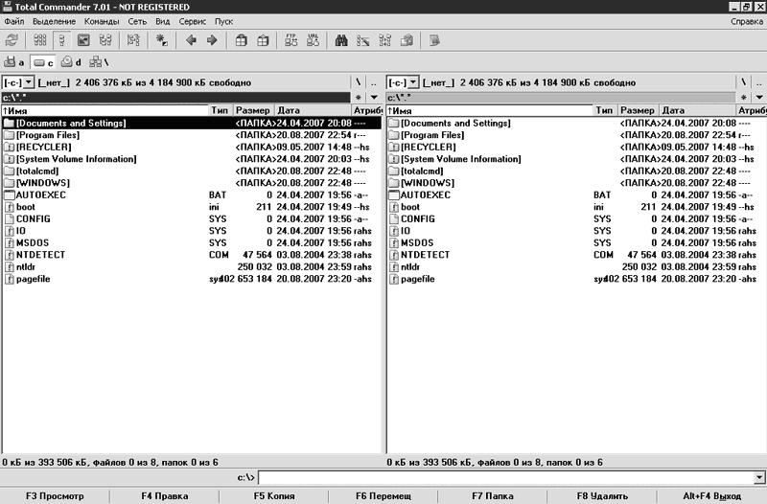Click the command line input field

[x=506, y=477]
